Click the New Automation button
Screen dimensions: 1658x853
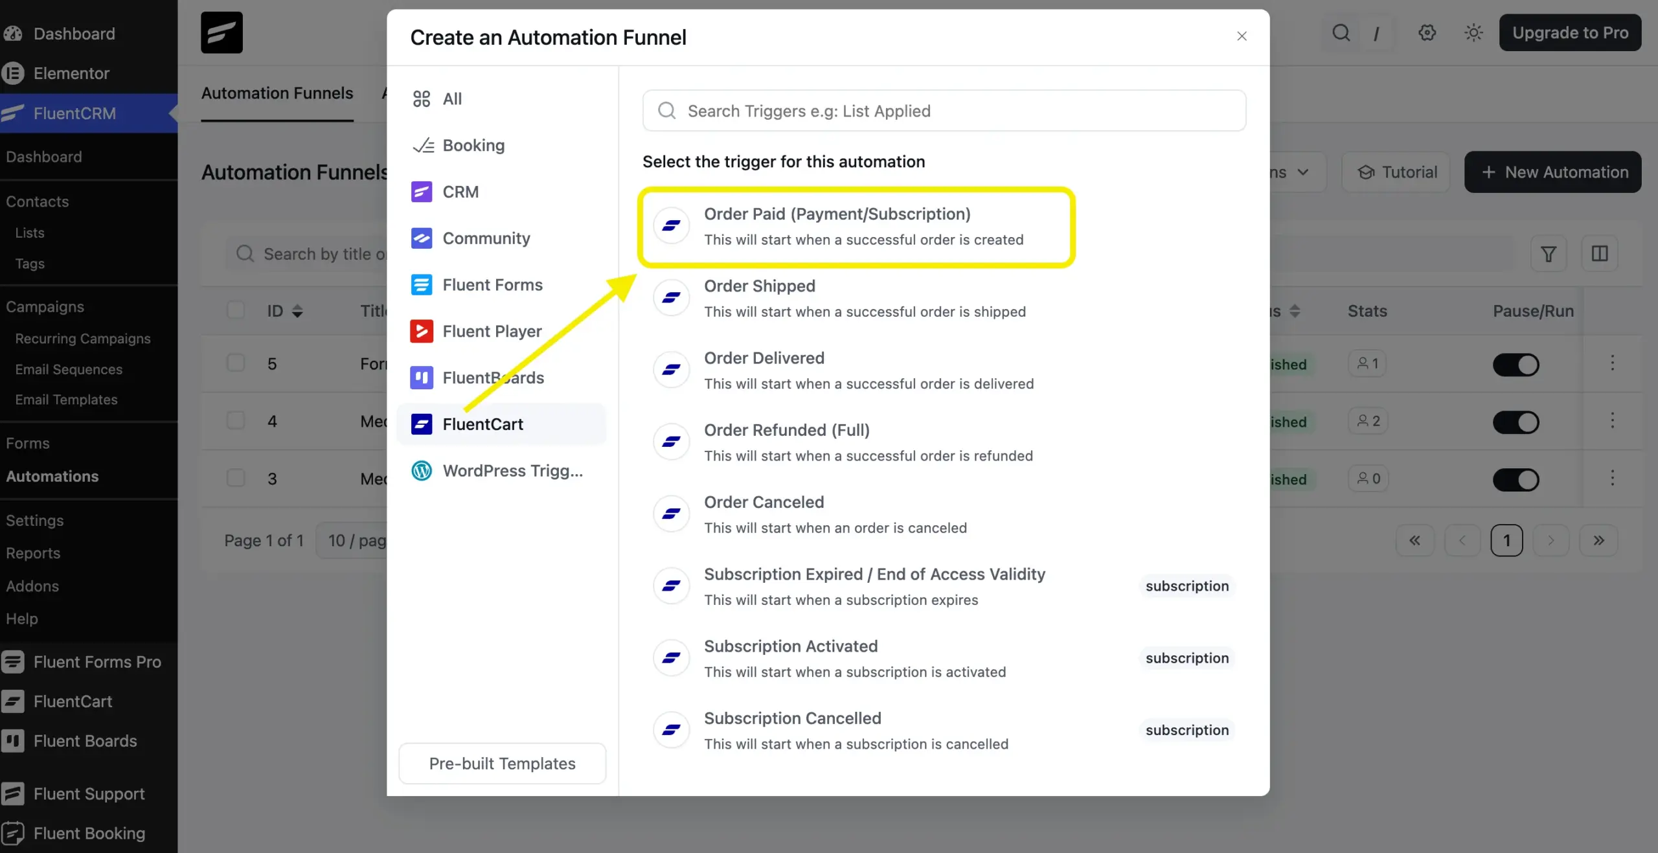[x=1552, y=172]
